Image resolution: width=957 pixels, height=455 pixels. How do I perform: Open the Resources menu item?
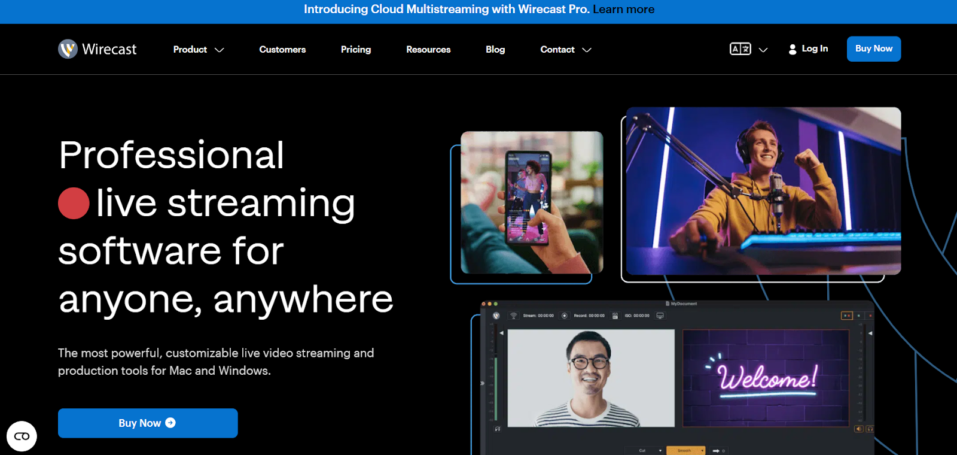[x=428, y=50]
